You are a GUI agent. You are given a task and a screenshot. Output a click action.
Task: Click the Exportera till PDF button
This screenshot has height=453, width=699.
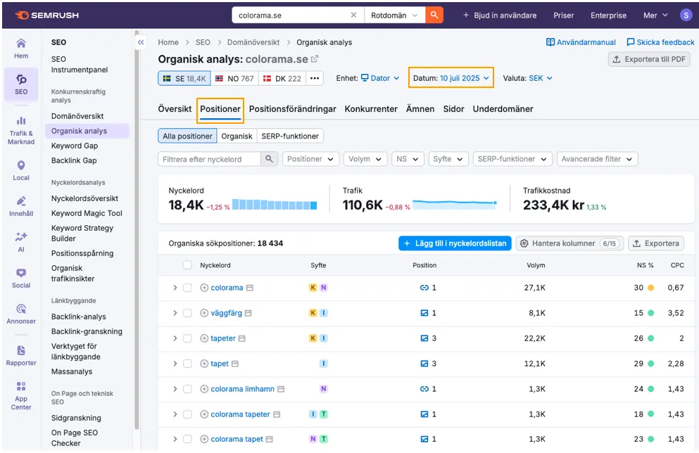tap(649, 59)
